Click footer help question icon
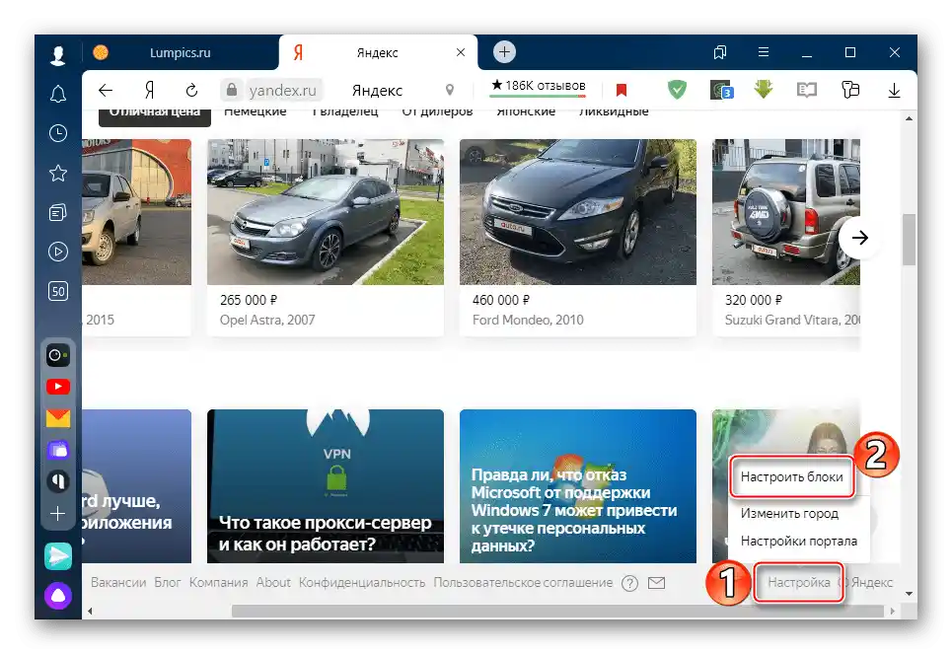This screenshot has height=654, width=952. [630, 584]
